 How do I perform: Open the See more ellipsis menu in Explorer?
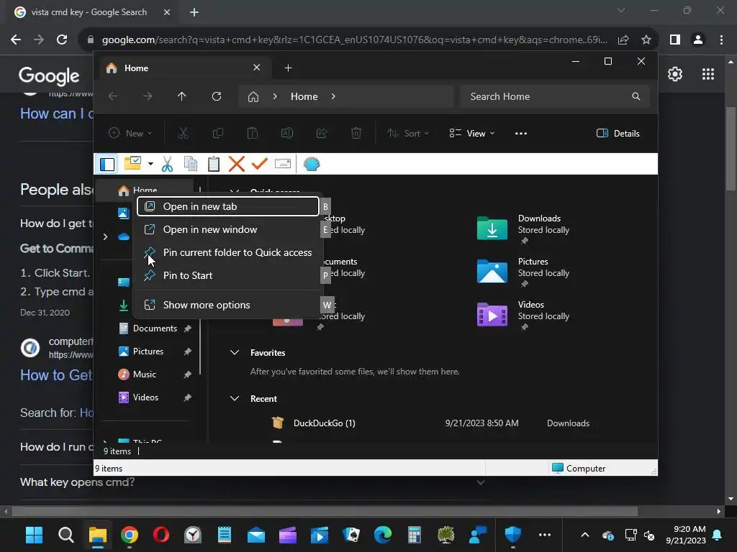[521, 133]
